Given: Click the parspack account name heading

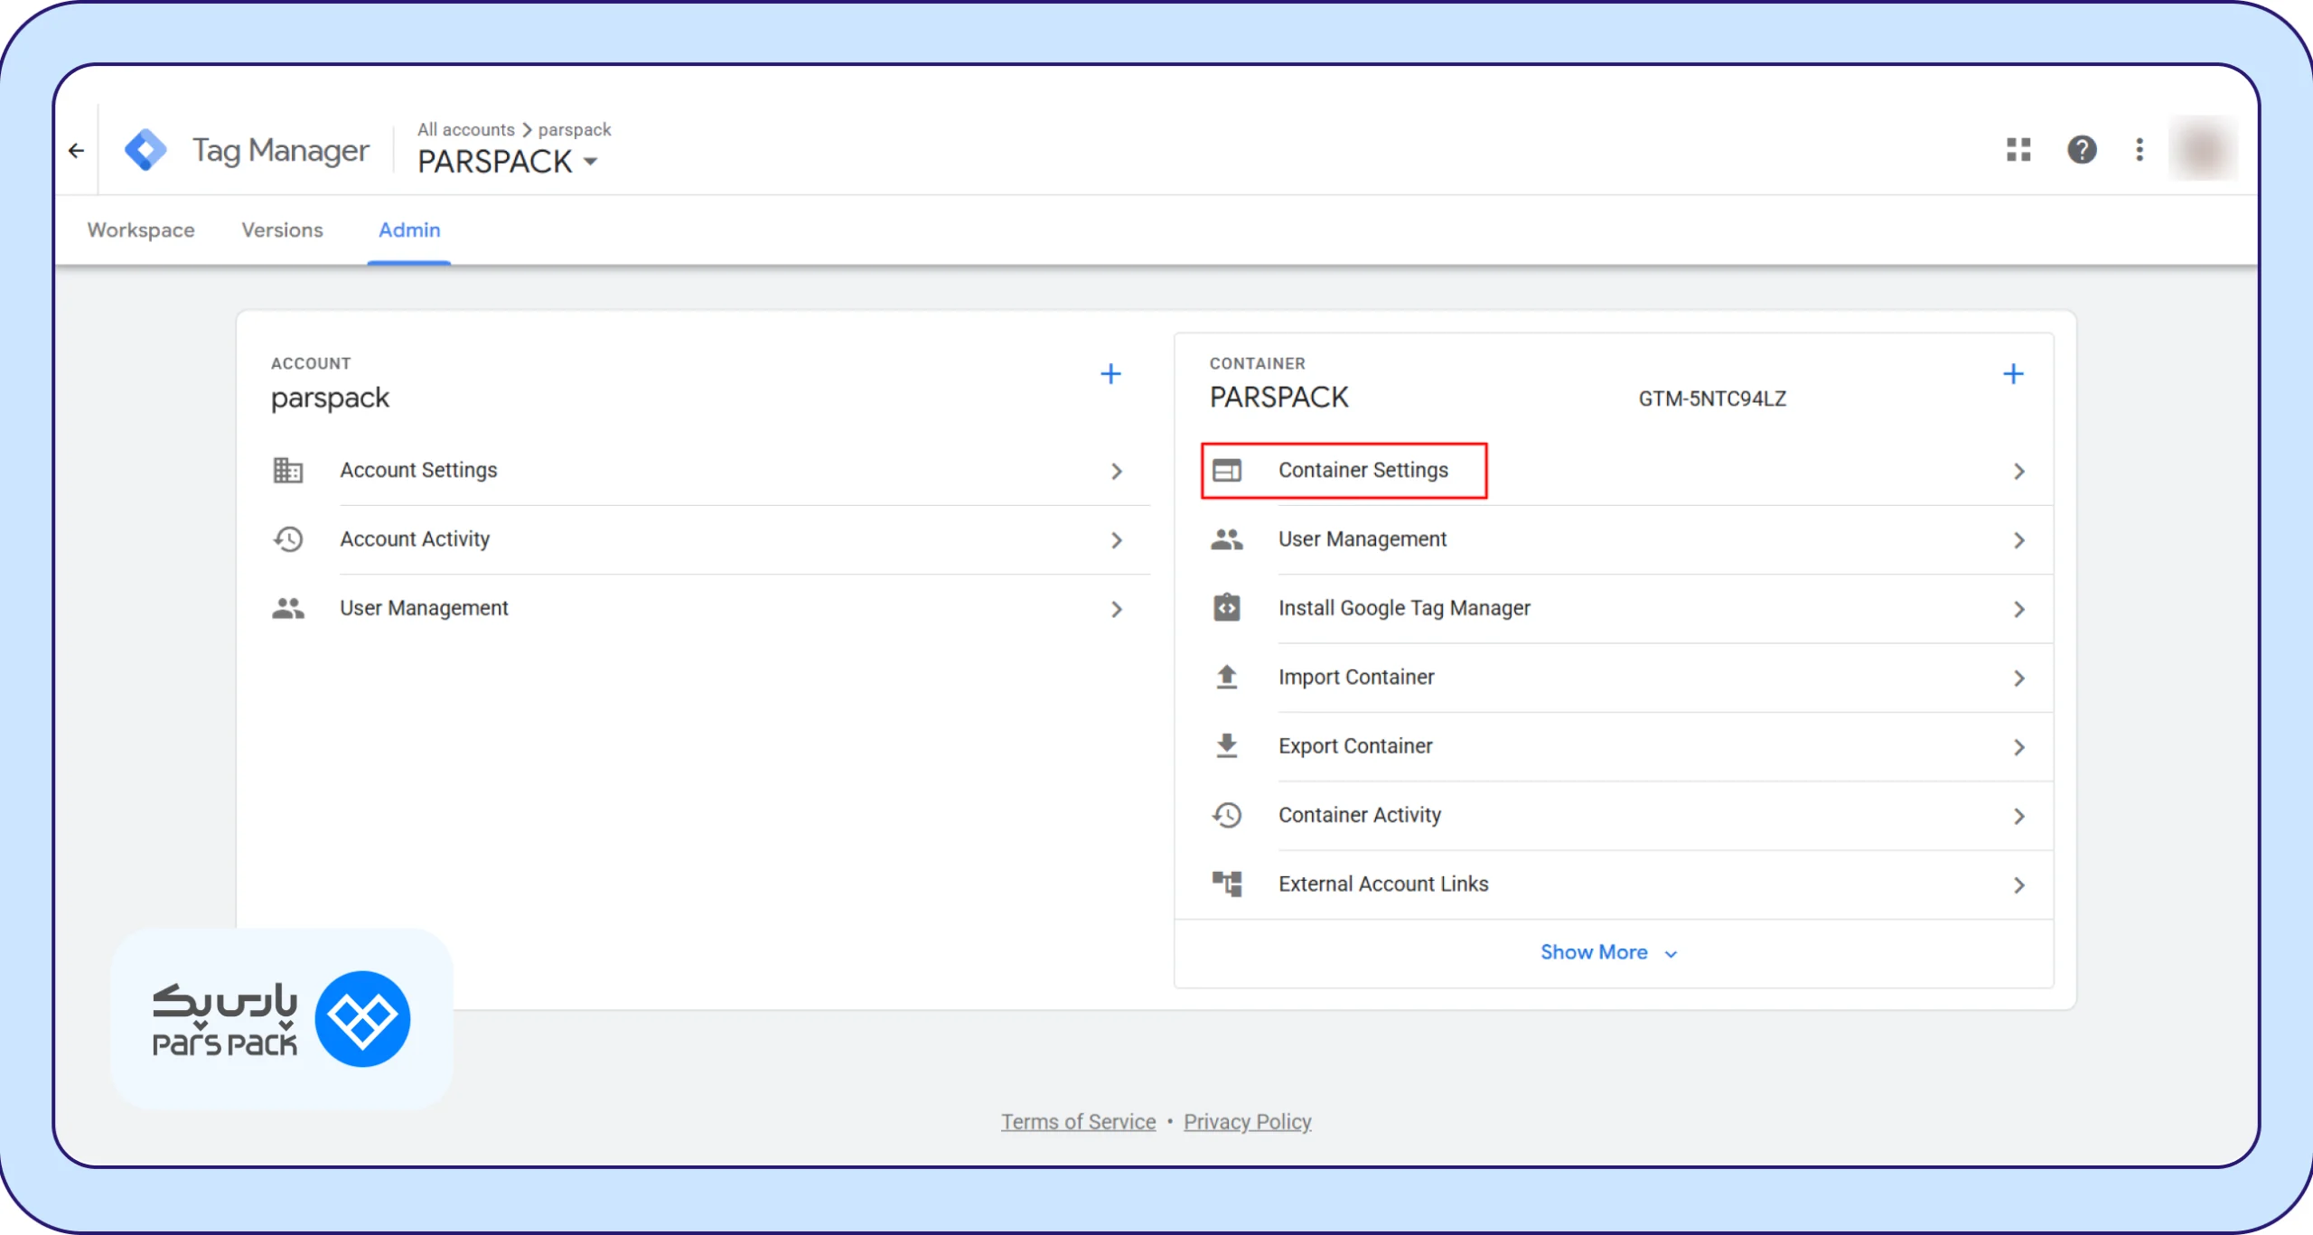Looking at the screenshot, I should pos(330,398).
